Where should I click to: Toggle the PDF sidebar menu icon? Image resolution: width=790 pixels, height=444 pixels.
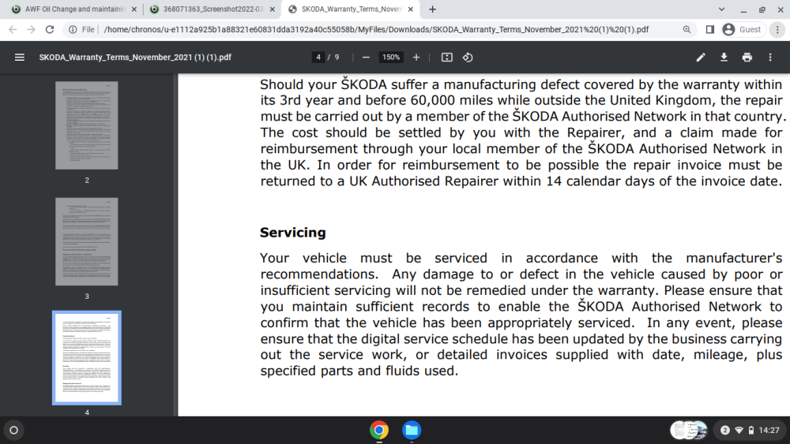(x=20, y=58)
